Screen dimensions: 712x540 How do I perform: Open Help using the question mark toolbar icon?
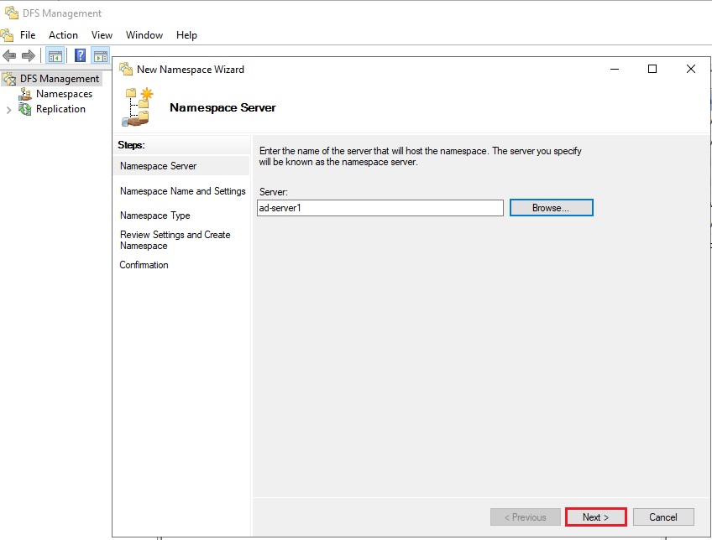(x=78, y=55)
